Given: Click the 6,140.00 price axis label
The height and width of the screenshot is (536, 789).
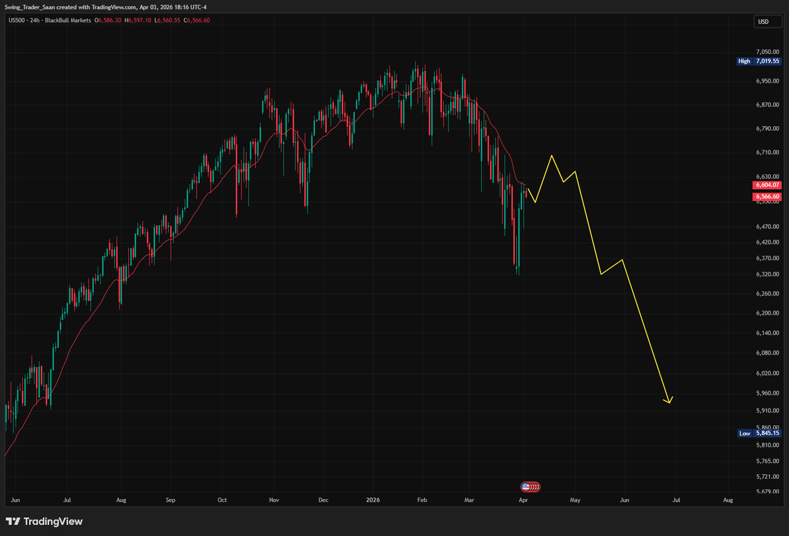Looking at the screenshot, I should [x=767, y=333].
